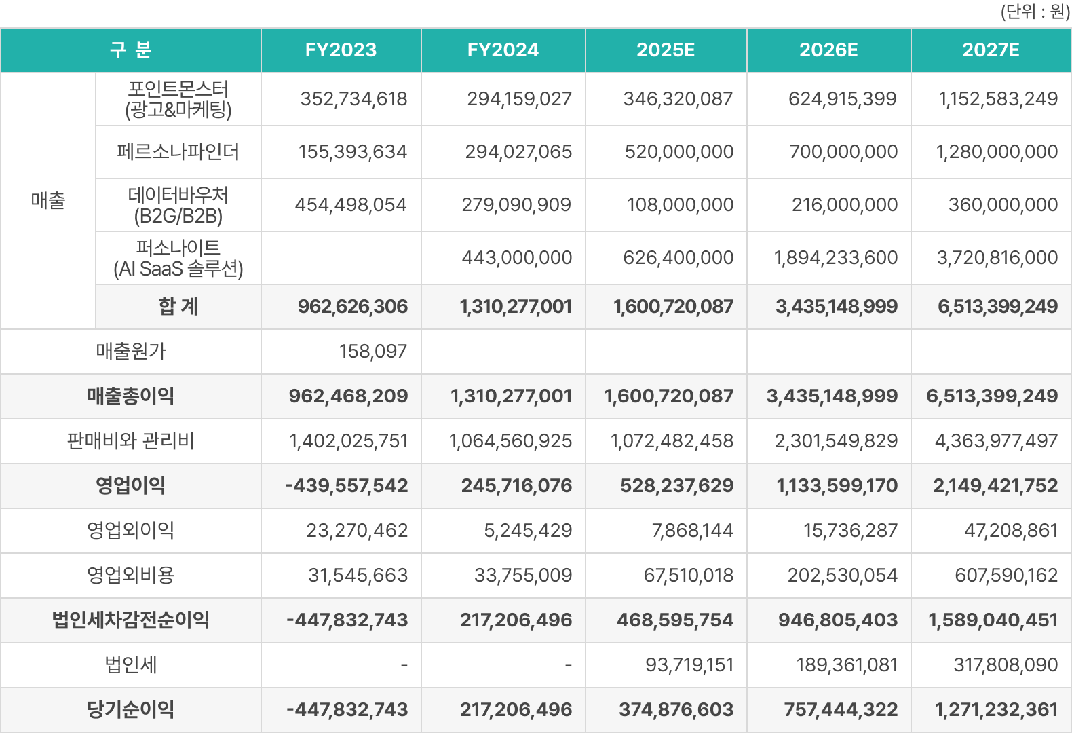The height and width of the screenshot is (733, 1072).
Task: Select the 매출총이익 row label
Action: tap(130, 396)
